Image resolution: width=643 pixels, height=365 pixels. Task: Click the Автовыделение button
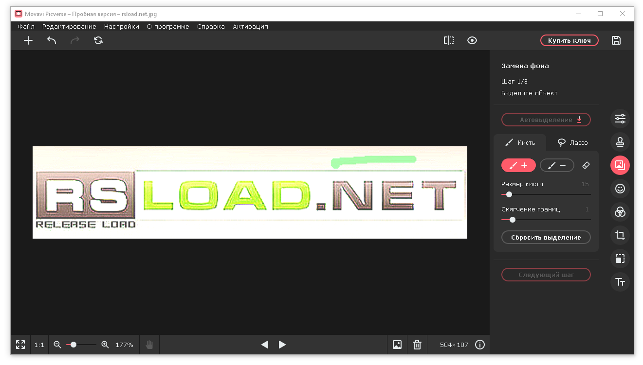coord(546,120)
